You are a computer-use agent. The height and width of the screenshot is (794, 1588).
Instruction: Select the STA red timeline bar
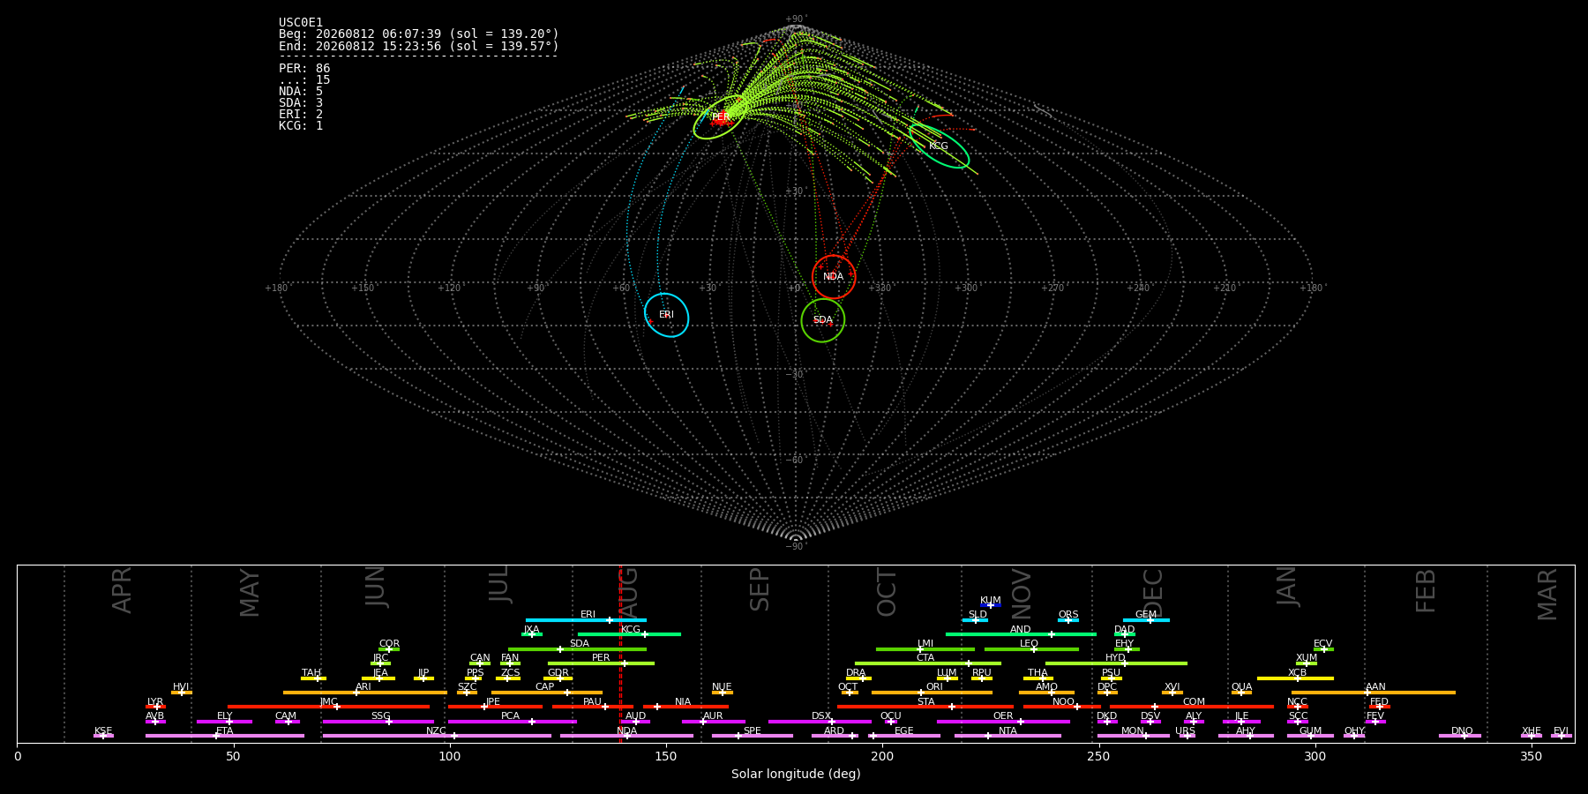pyautogui.click(x=925, y=707)
